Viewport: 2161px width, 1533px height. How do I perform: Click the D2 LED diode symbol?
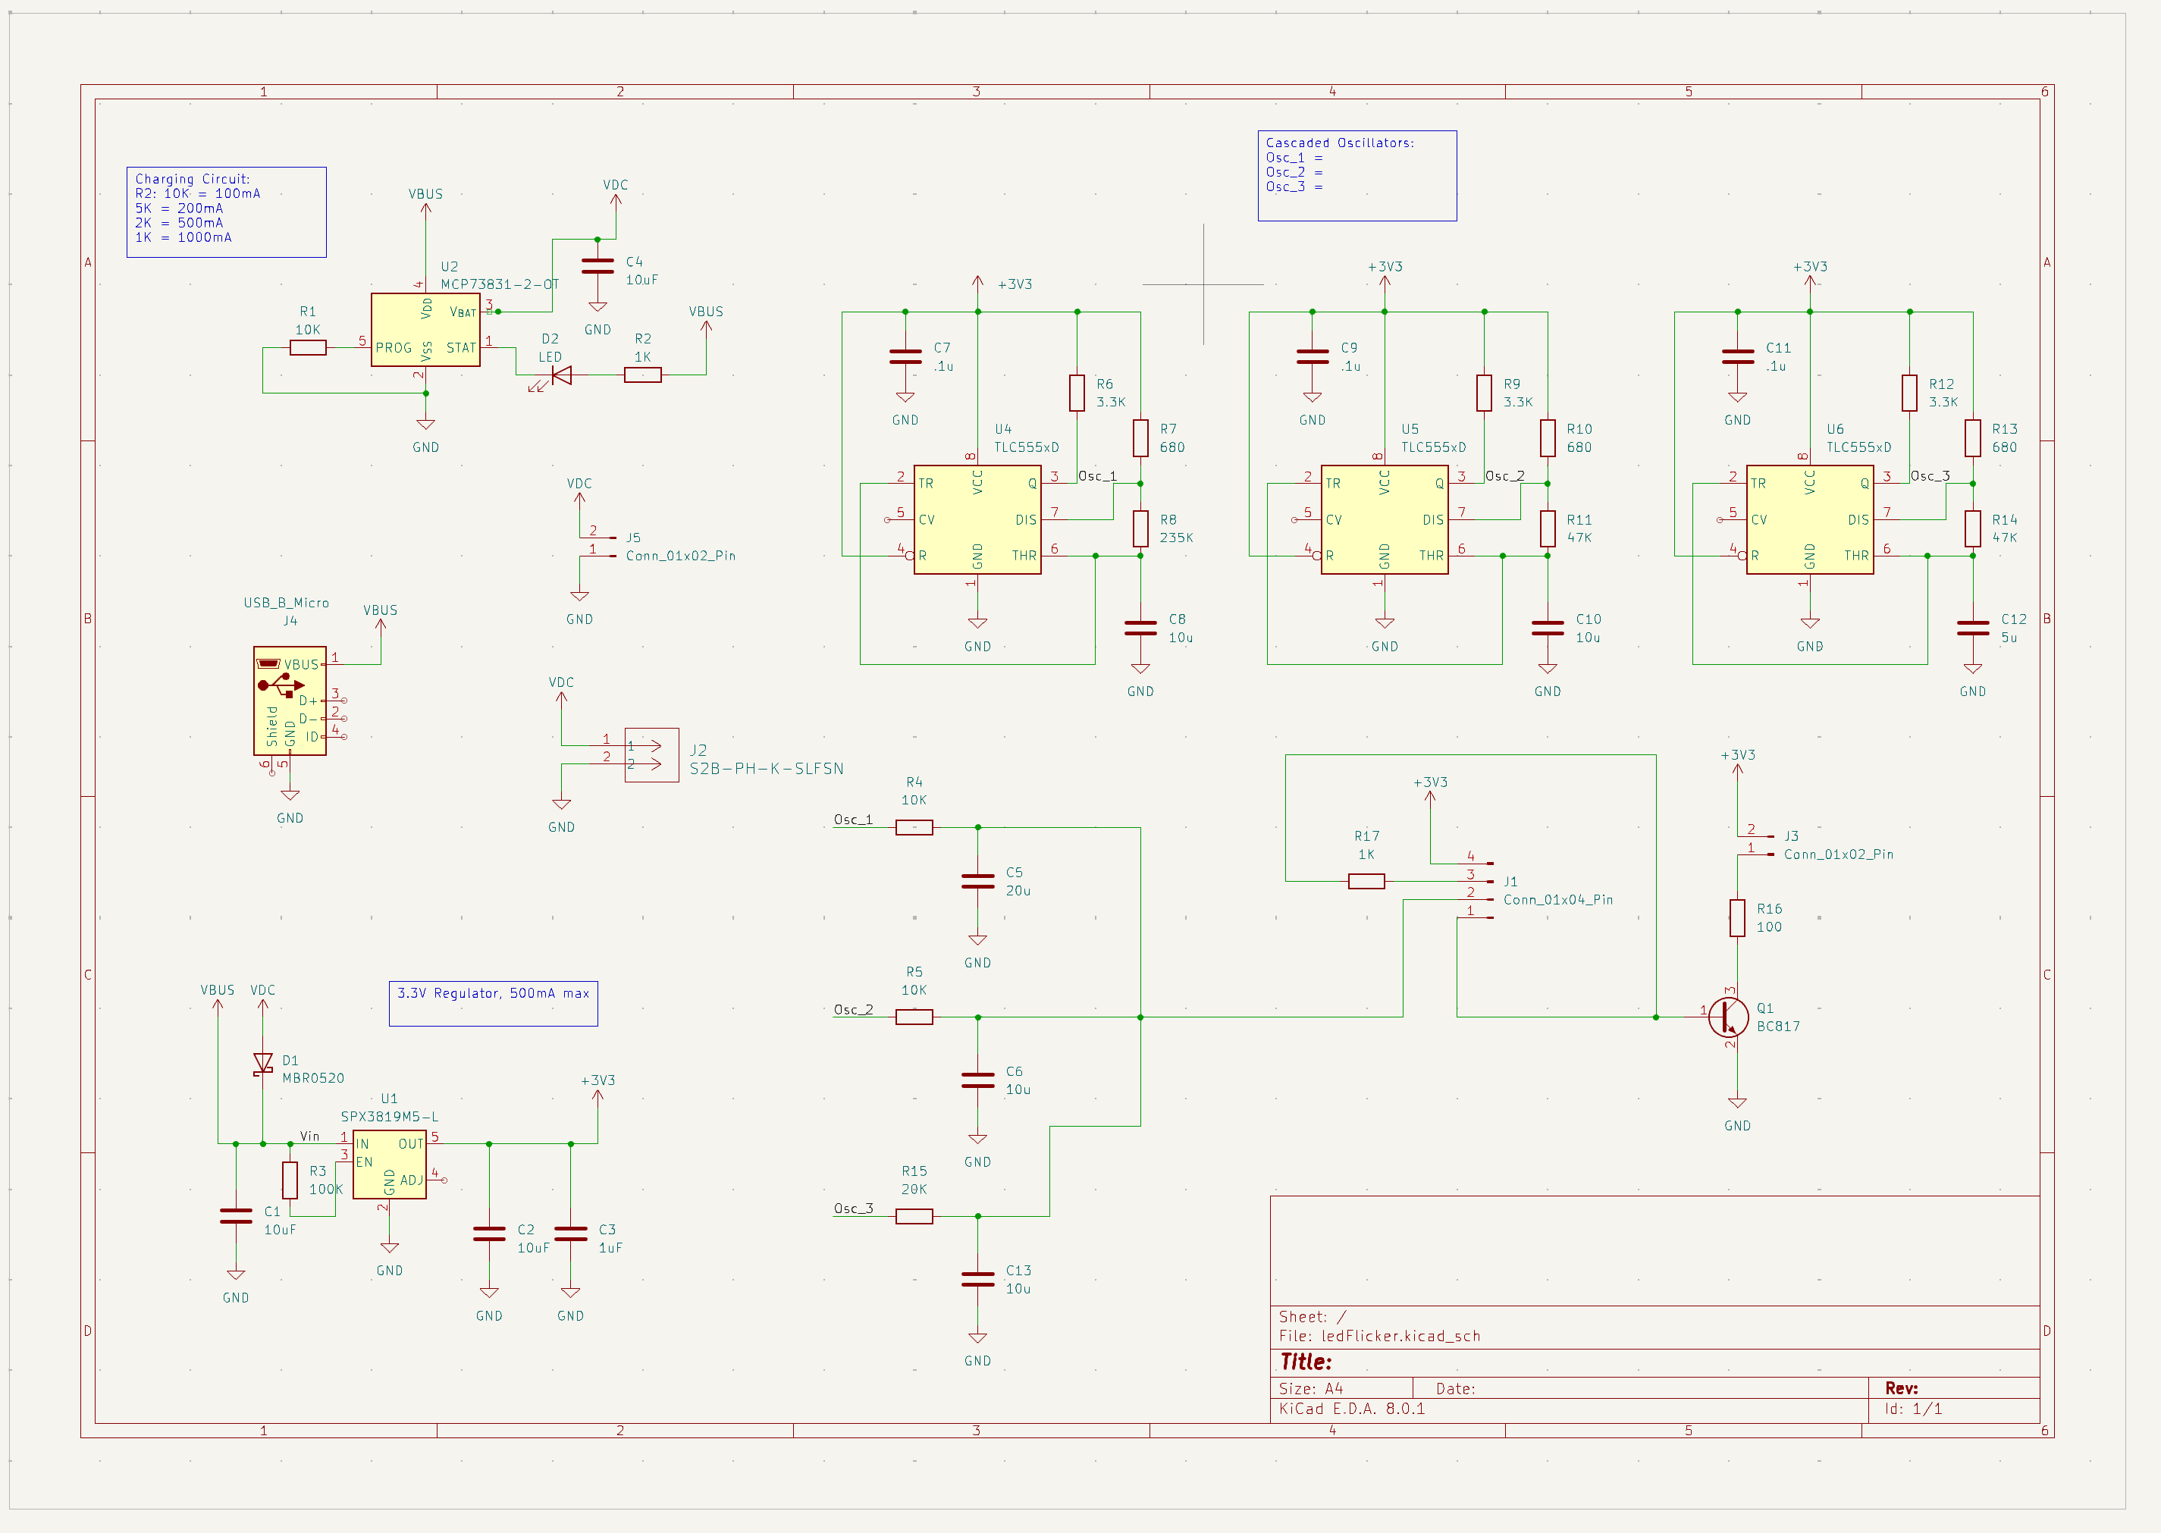(x=561, y=376)
